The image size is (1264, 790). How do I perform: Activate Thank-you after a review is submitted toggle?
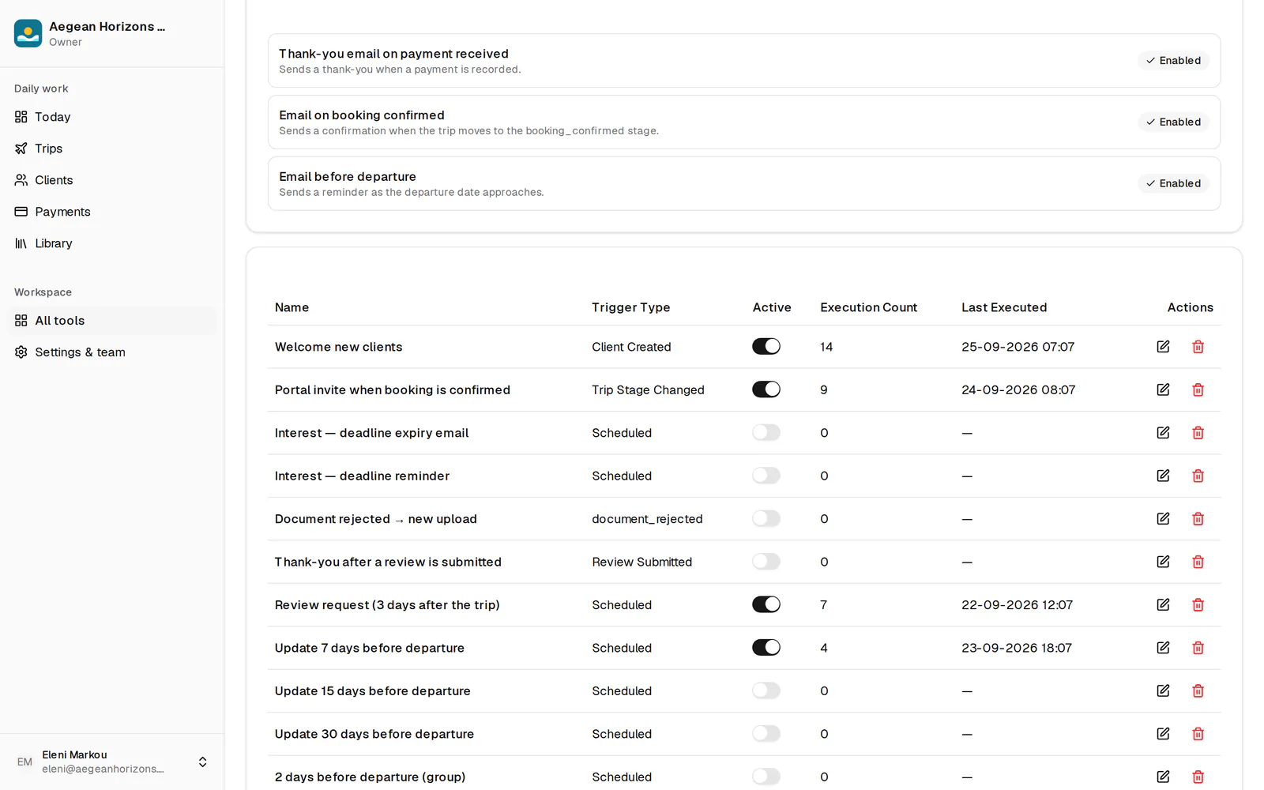pyautogui.click(x=766, y=562)
